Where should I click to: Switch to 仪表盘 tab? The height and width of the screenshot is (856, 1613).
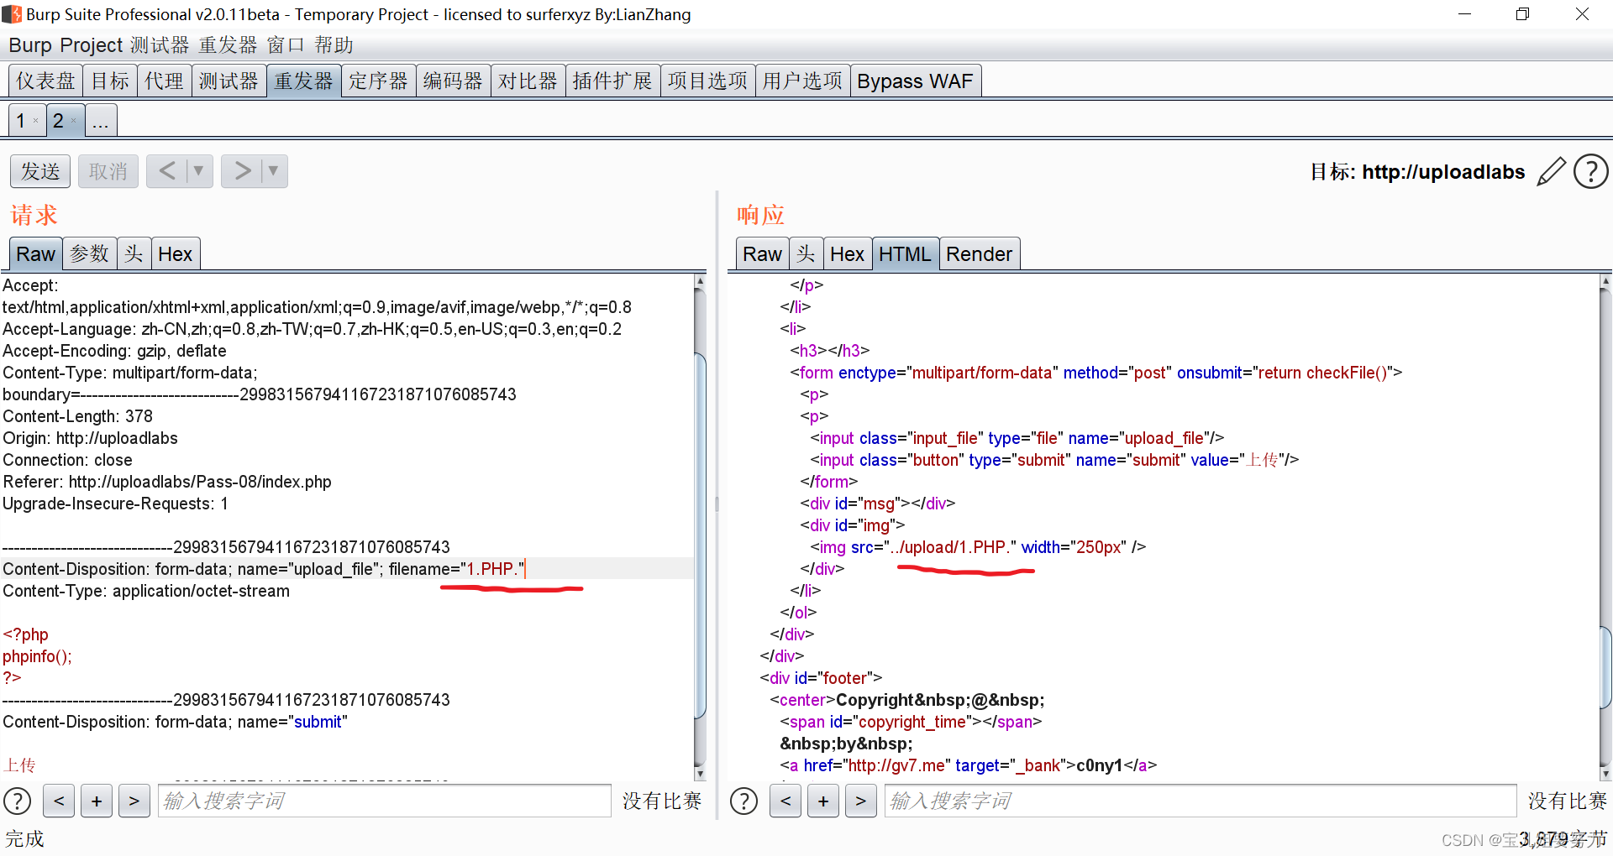(x=46, y=81)
